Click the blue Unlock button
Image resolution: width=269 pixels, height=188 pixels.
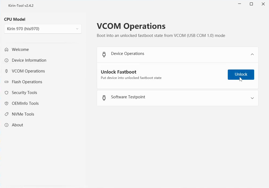pyautogui.click(x=241, y=75)
